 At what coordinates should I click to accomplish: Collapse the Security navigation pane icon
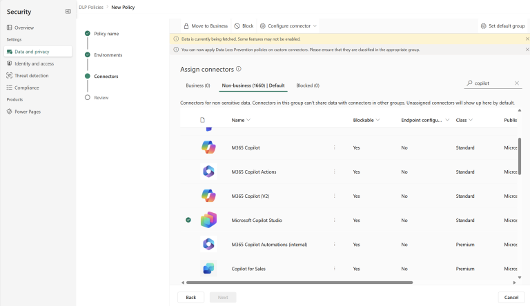(x=68, y=12)
